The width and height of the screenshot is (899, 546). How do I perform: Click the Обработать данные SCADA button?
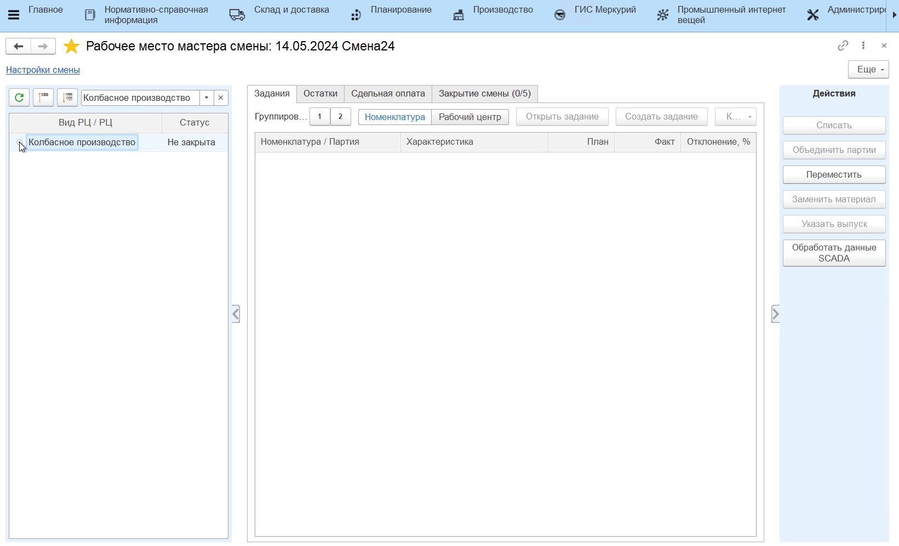coord(833,253)
